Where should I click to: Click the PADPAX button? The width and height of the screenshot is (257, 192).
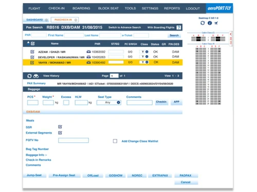pos(186,176)
